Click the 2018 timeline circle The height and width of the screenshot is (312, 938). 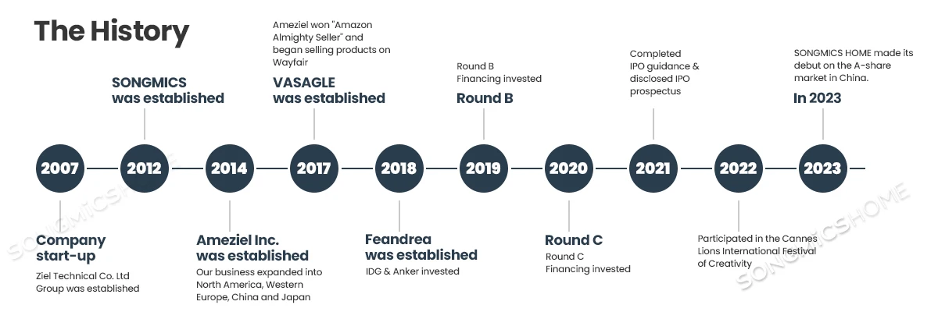coord(399,168)
